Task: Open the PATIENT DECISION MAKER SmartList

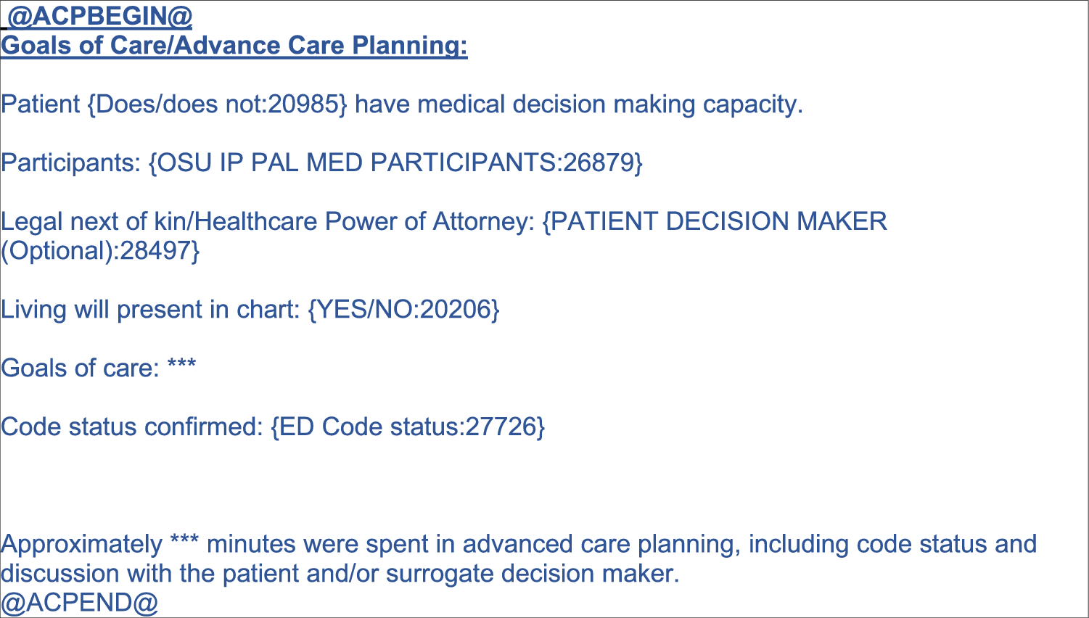Action: pyautogui.click(x=715, y=221)
